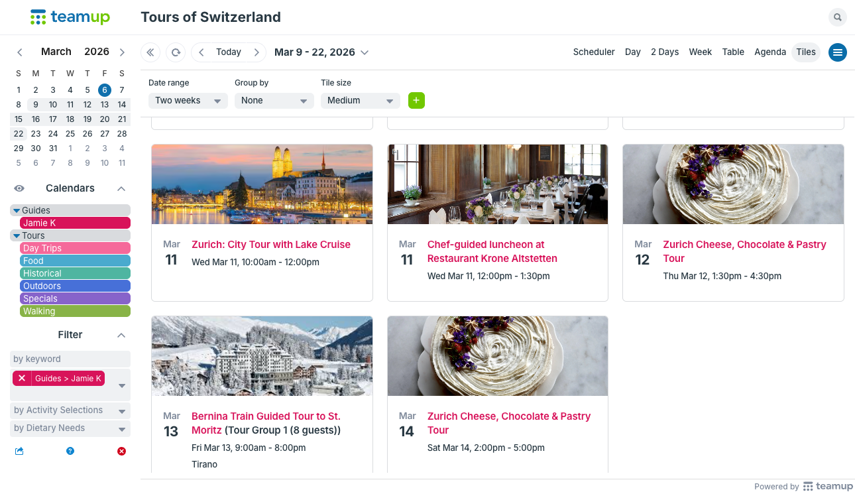855x494 pixels.
Task: Click the share icon in sidebar
Action: (x=19, y=452)
